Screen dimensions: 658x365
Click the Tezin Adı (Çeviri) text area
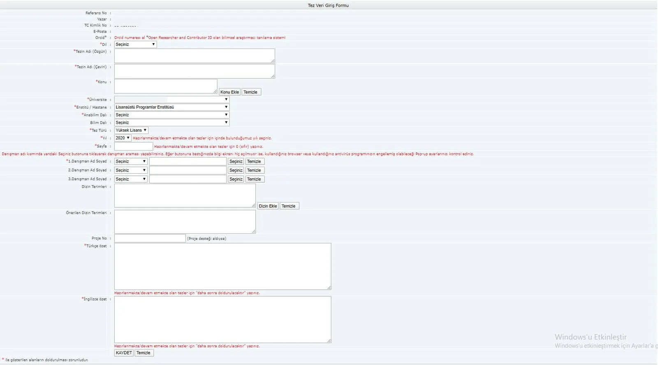pos(195,71)
